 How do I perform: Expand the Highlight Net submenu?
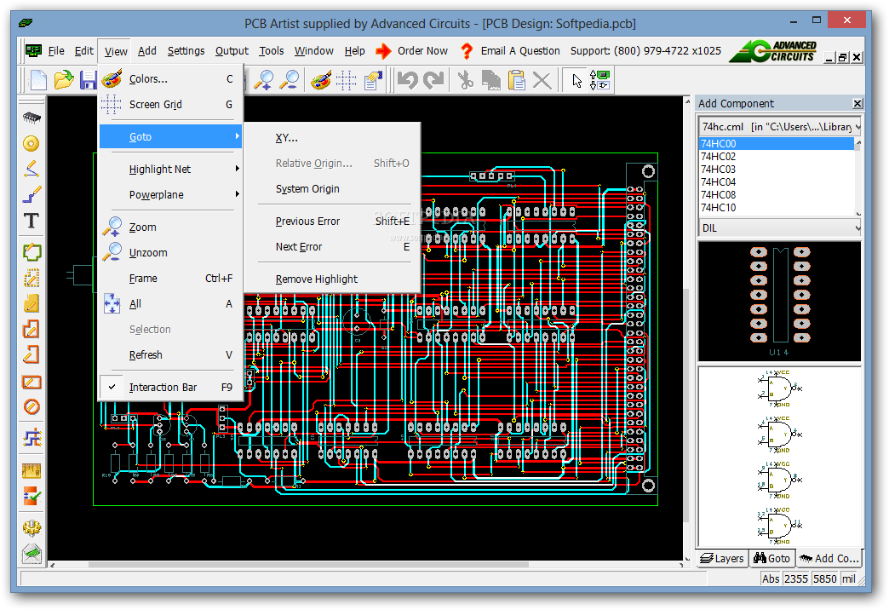click(x=170, y=169)
